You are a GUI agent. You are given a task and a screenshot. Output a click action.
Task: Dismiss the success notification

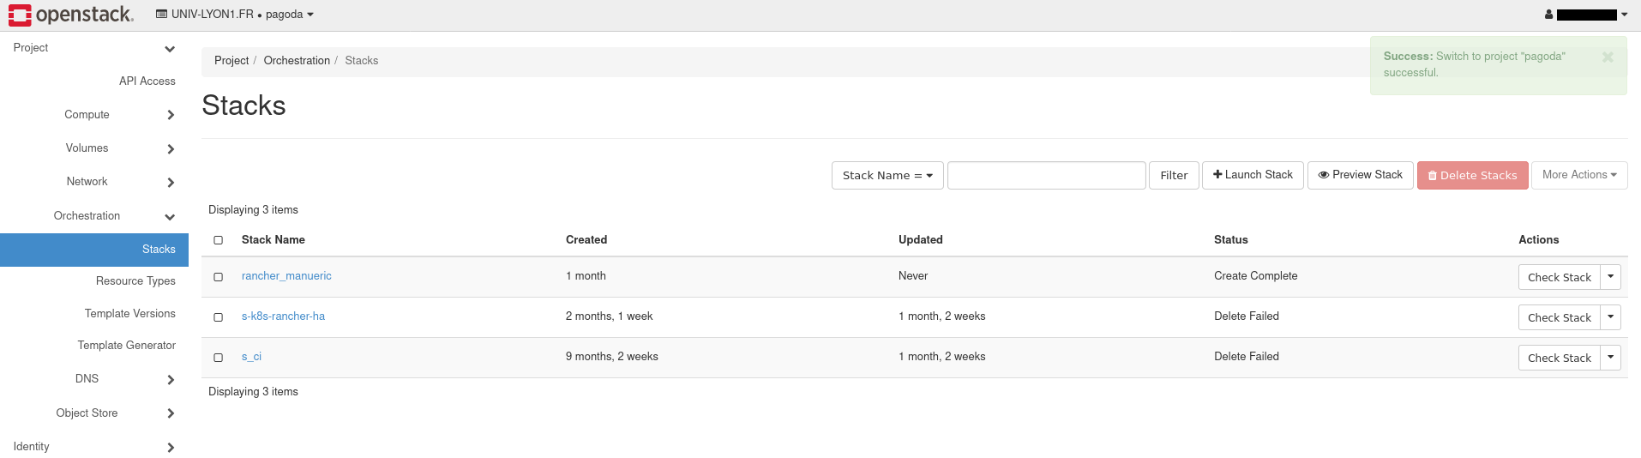[1608, 57]
